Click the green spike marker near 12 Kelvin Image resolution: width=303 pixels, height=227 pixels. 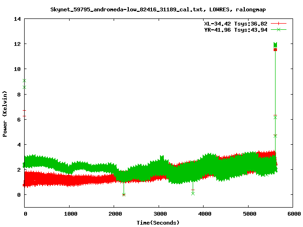276,45
